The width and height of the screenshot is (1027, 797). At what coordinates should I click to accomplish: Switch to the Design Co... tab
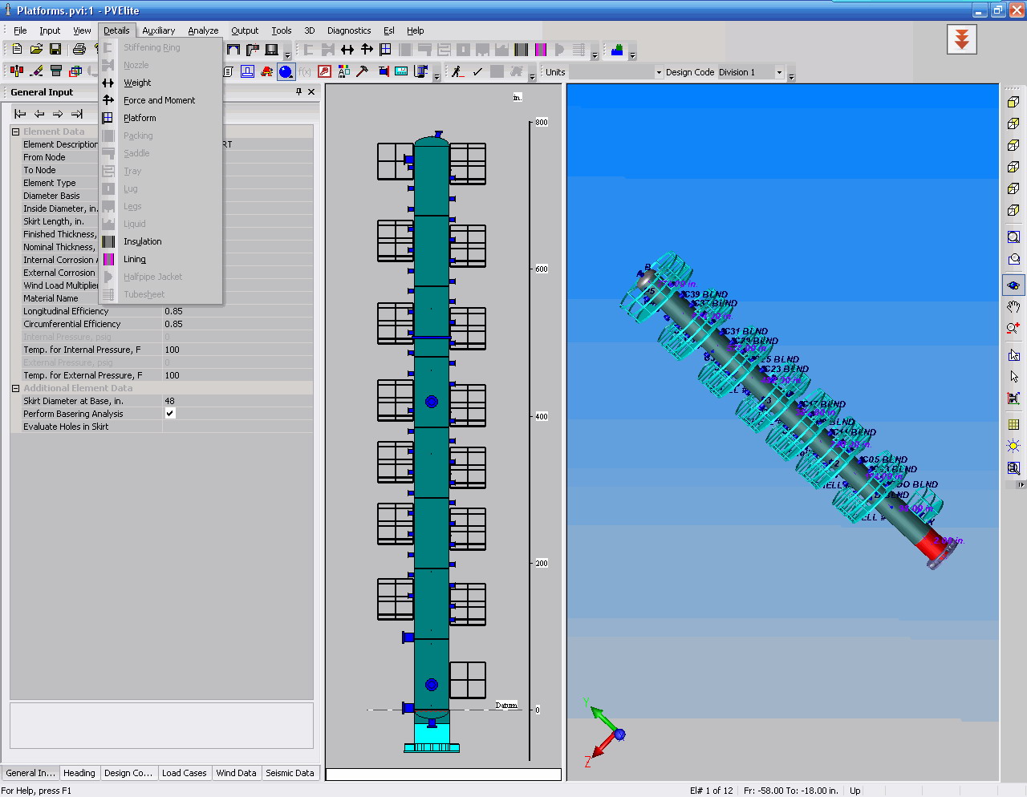point(128,773)
